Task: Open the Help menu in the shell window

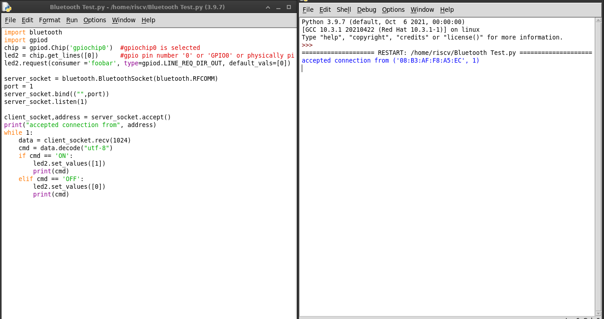Action: [447, 10]
